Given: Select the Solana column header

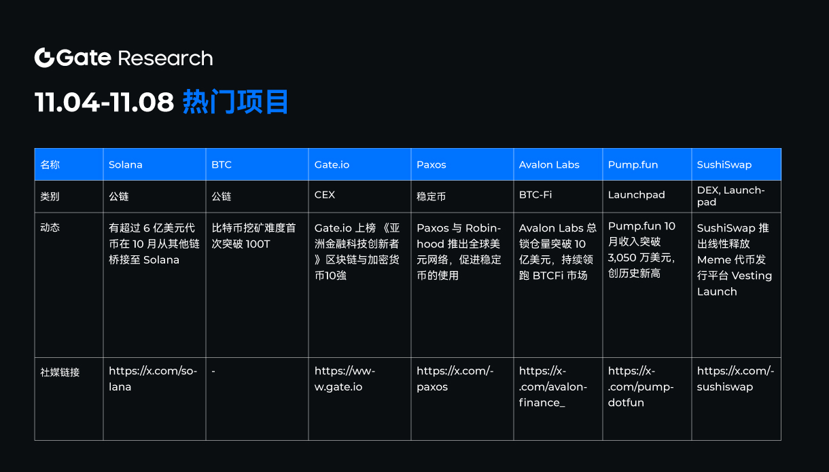Looking at the screenshot, I should tap(124, 164).
